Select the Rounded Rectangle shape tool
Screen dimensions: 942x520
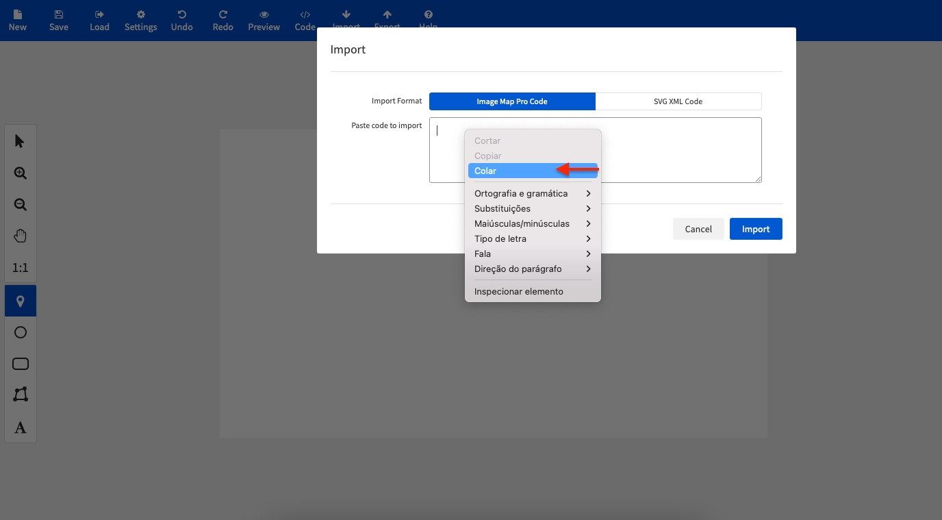click(x=21, y=364)
